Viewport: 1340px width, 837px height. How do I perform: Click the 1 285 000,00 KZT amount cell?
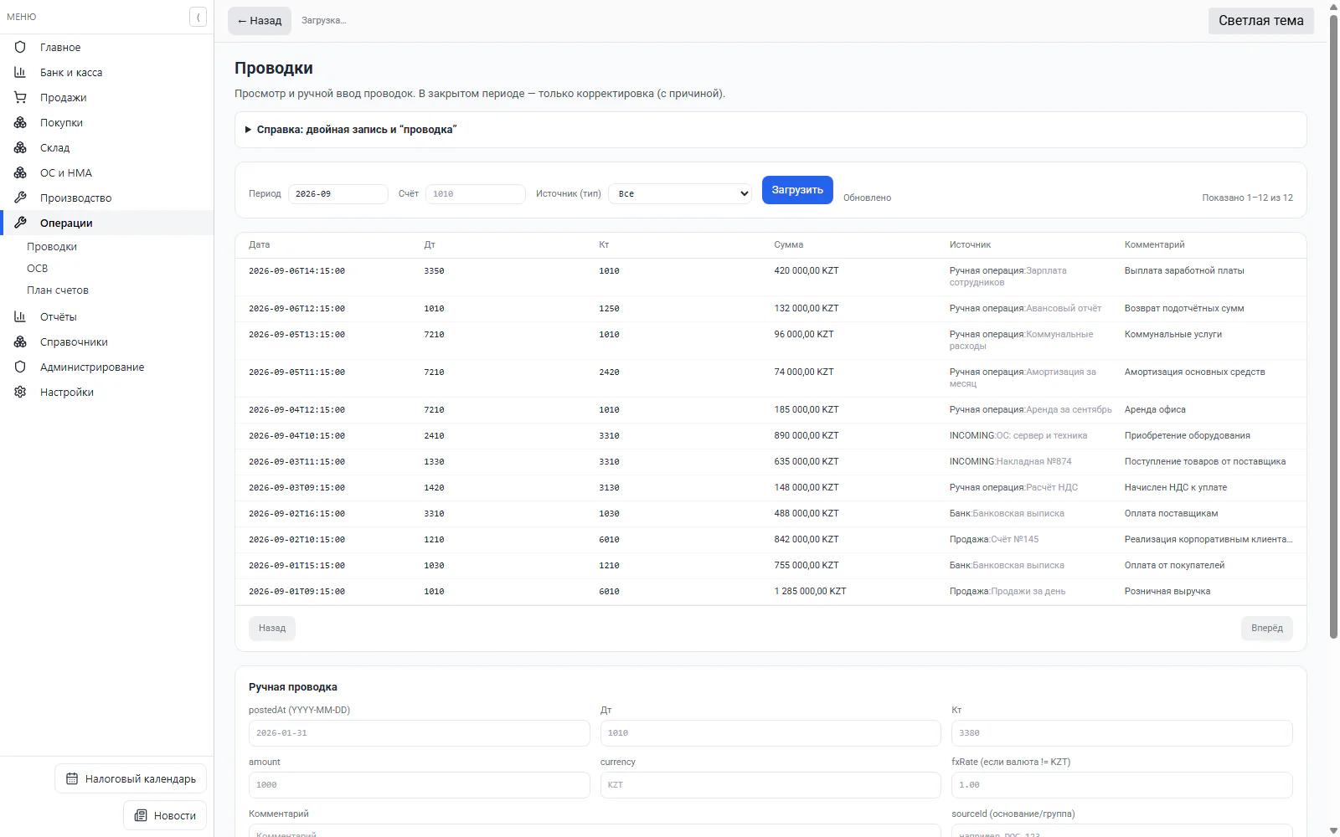tap(810, 592)
